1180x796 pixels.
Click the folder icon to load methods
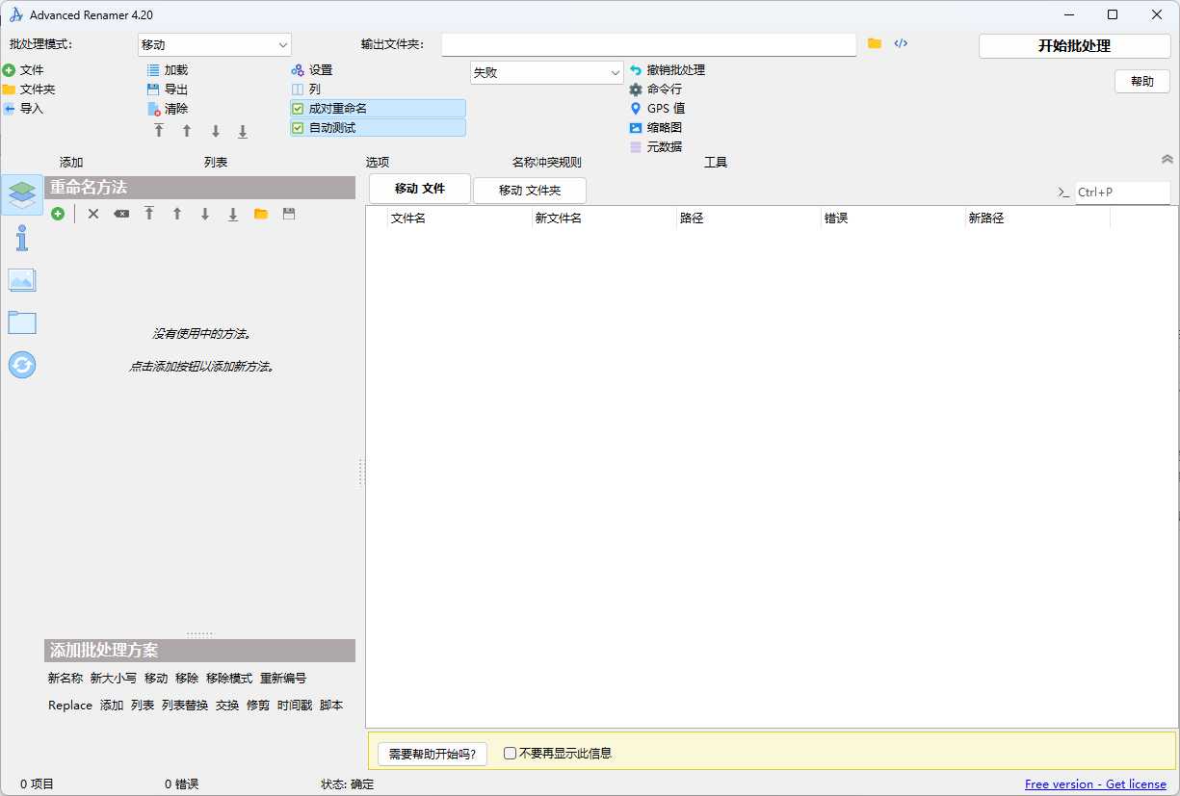260,213
